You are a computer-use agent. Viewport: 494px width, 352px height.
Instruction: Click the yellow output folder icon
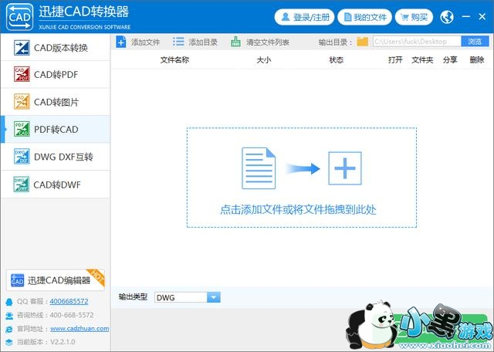(362, 42)
